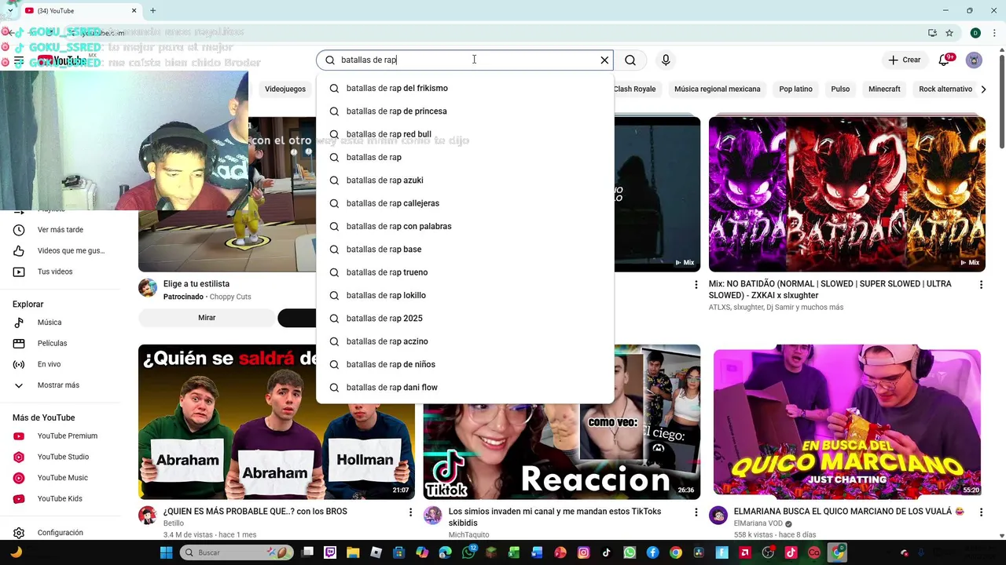Select the Minecraft filter chip

[x=884, y=89]
